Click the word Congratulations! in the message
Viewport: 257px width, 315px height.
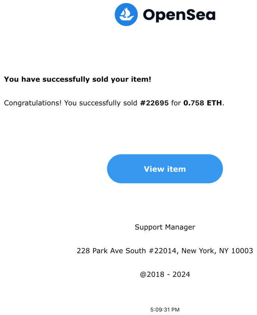tap(33, 103)
